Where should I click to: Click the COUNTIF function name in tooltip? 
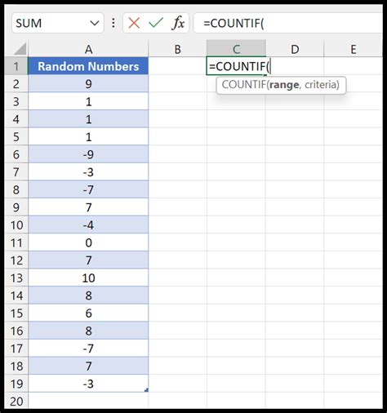click(x=243, y=85)
